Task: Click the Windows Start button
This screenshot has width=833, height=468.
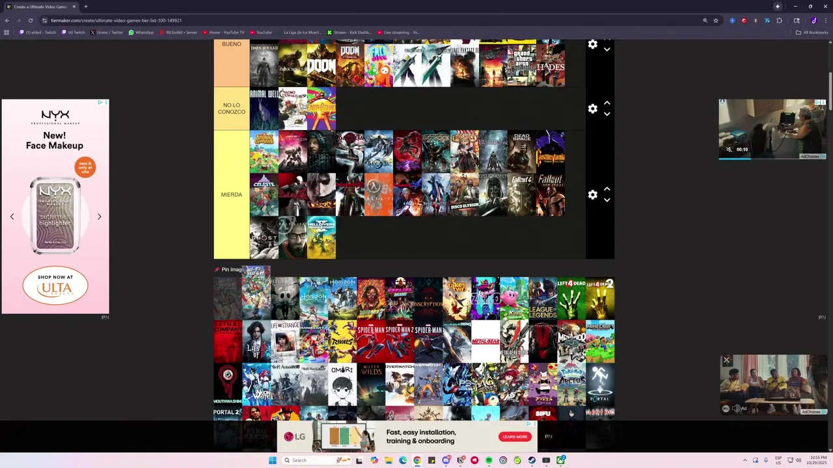Action: [x=273, y=460]
